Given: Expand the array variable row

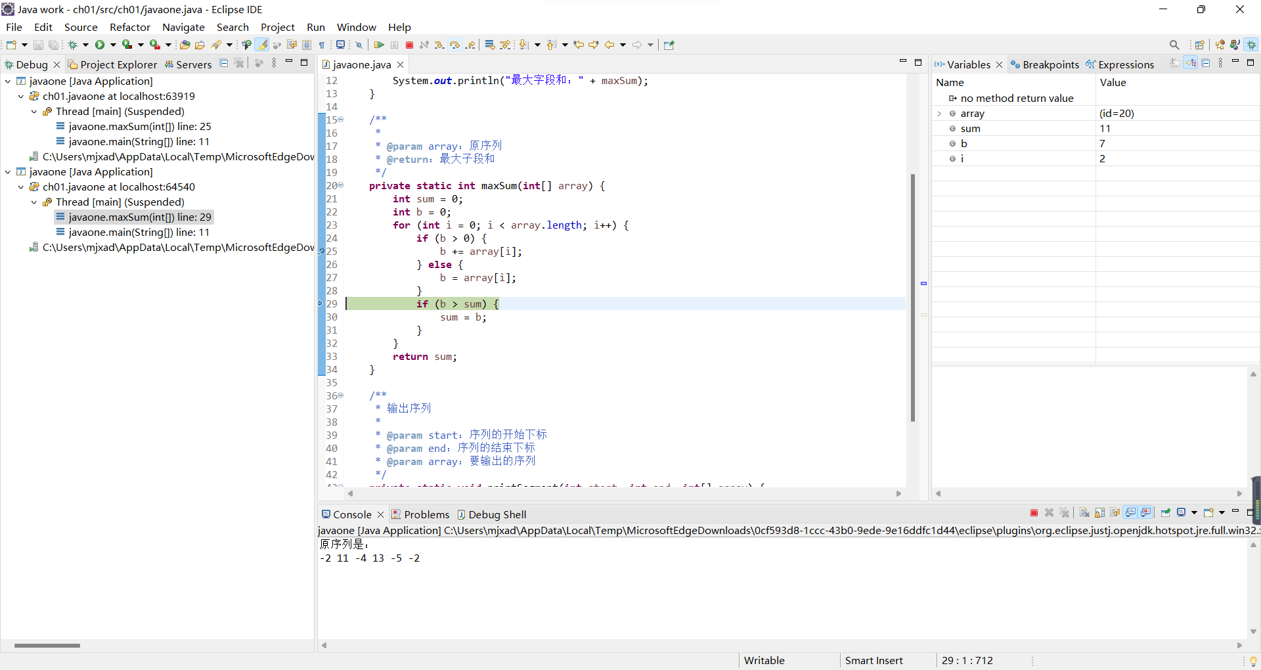Looking at the screenshot, I should click(939, 114).
